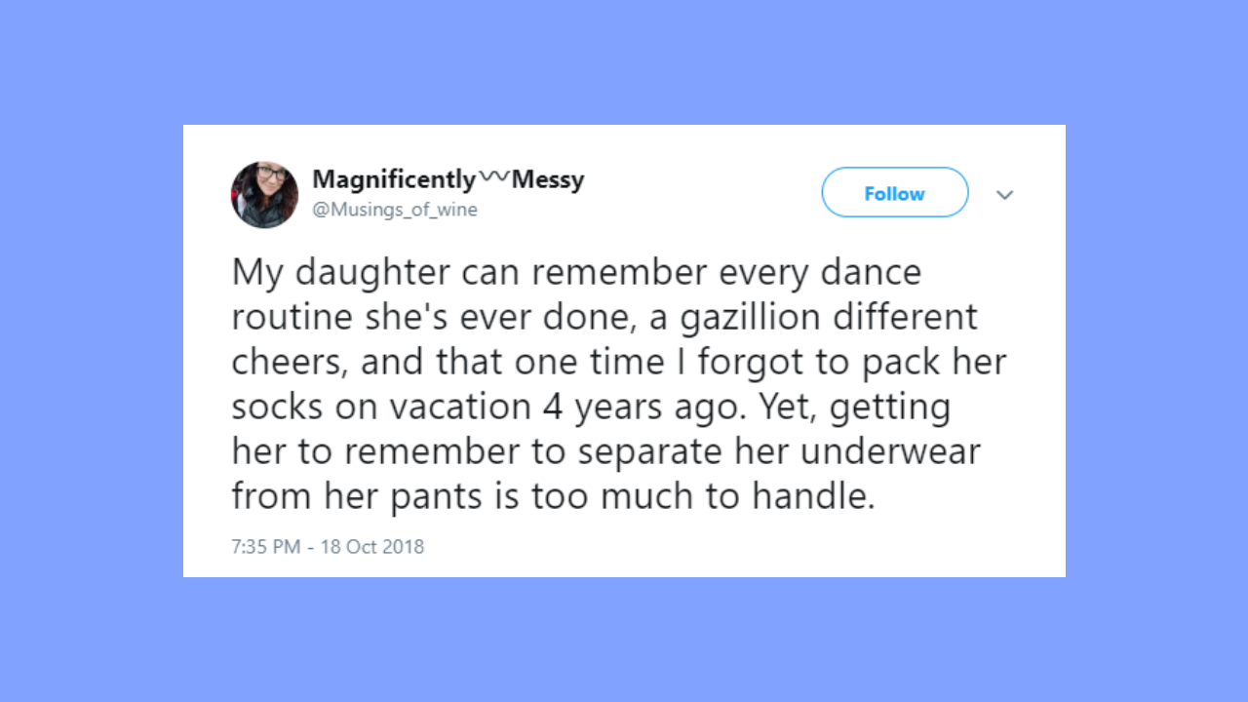This screenshot has width=1248, height=702.
Task: Click the word "cheers" in the tweet
Action: (x=286, y=362)
